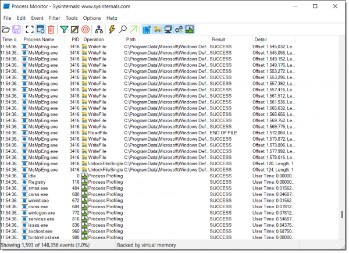Click the process icon beside lsass.exe
The image size is (349, 253).
pos(24,225)
